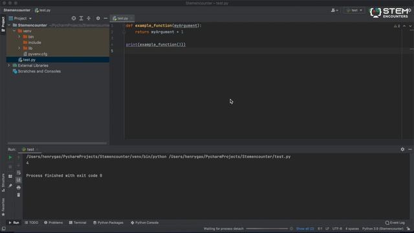Open line separator LF selector
This screenshot has width=414, height=233.
[327, 228]
